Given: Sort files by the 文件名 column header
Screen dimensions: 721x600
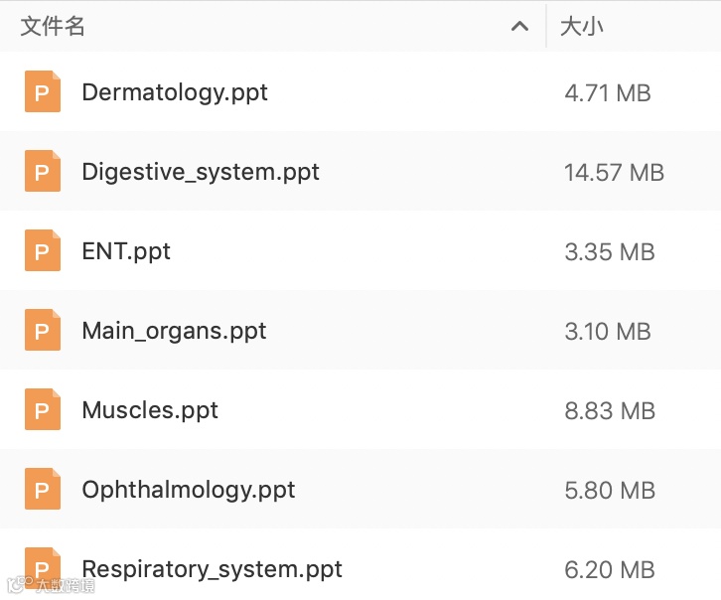Looking at the screenshot, I should click(54, 27).
